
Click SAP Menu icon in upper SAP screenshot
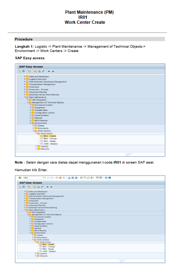point(24,71)
